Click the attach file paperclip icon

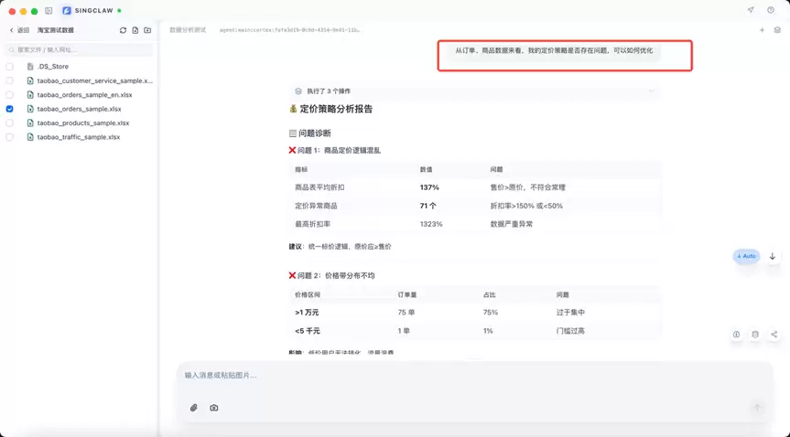(194, 408)
